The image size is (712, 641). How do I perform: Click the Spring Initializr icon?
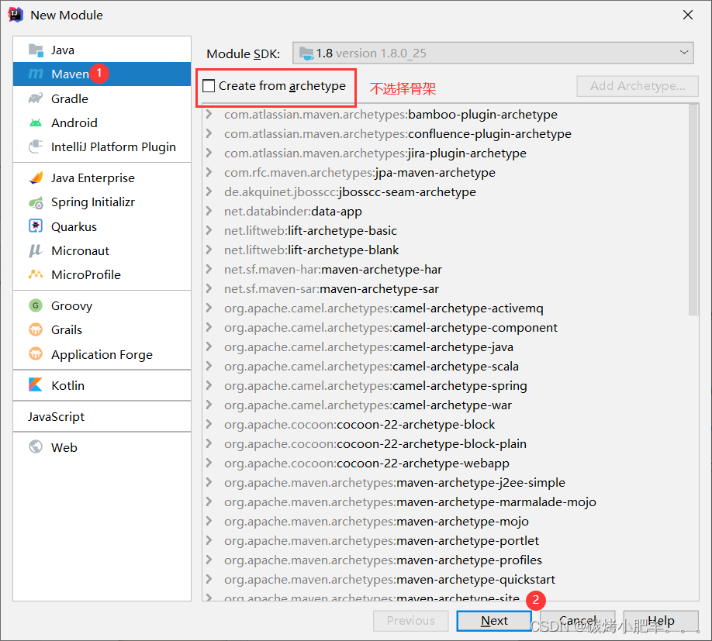coord(36,202)
